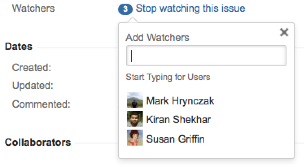The image size is (304, 167).
Task: Click the watcher count badge showing 3
Action: [127, 9]
